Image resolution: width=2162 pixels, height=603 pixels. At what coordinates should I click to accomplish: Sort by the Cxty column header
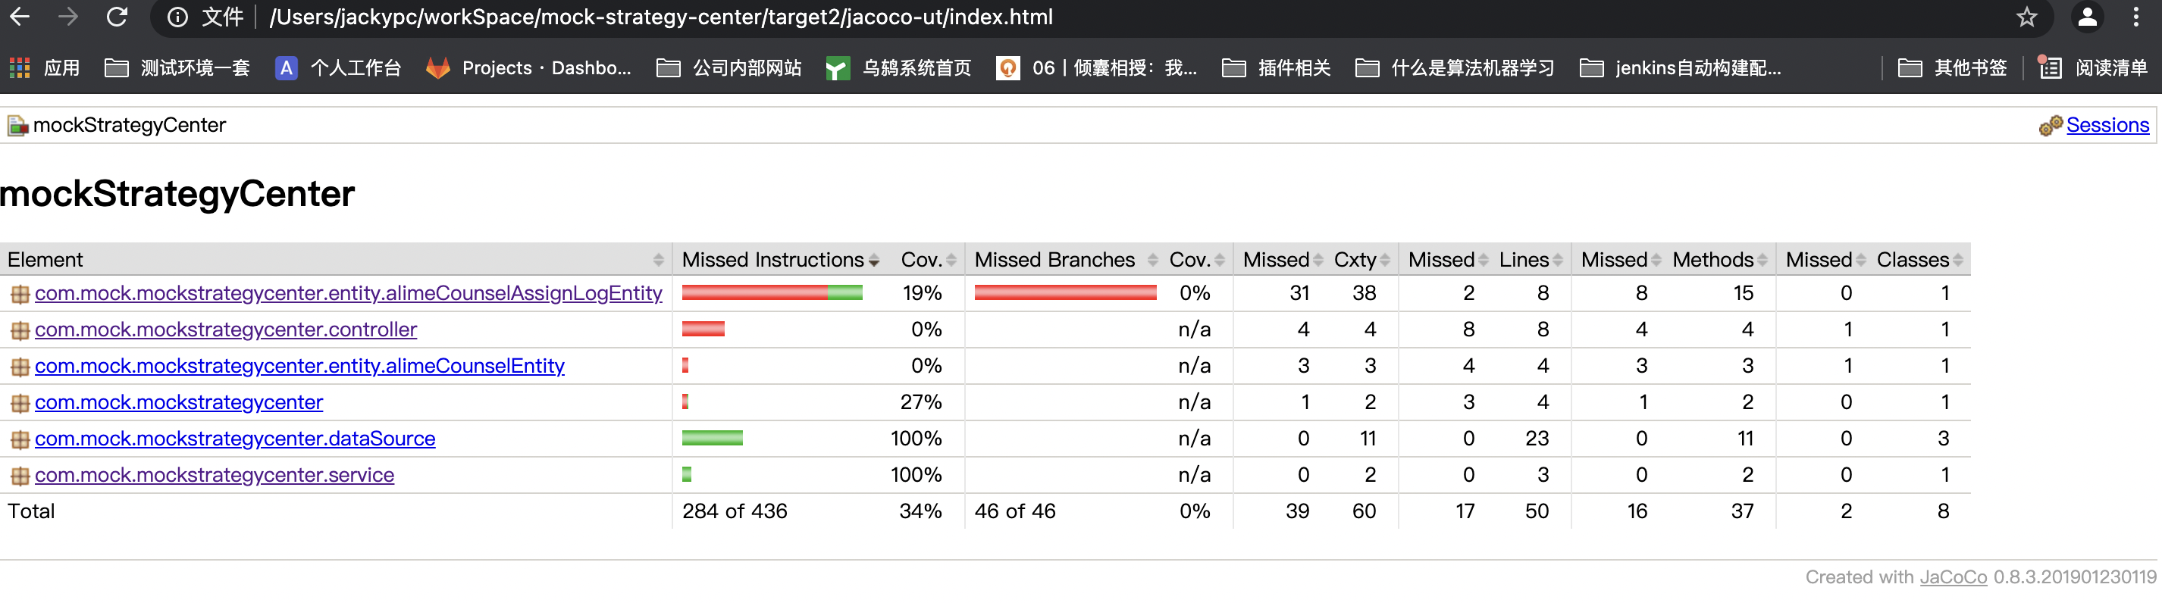point(1361,260)
